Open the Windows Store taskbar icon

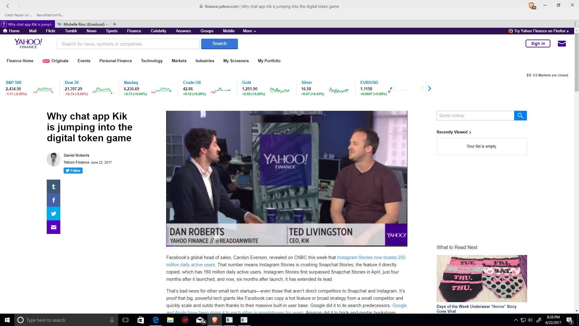coord(141,320)
